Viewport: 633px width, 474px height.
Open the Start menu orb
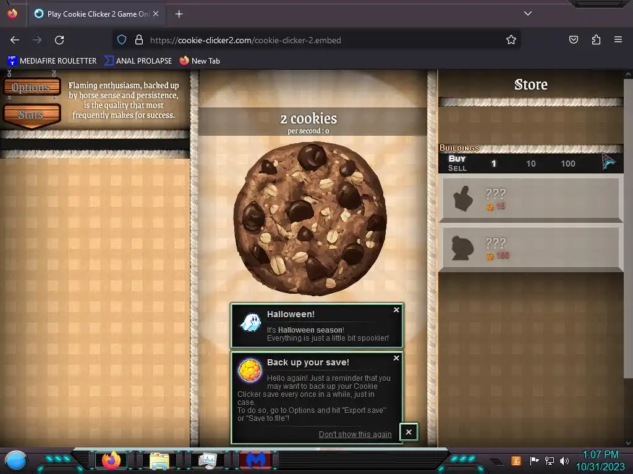coord(16,460)
